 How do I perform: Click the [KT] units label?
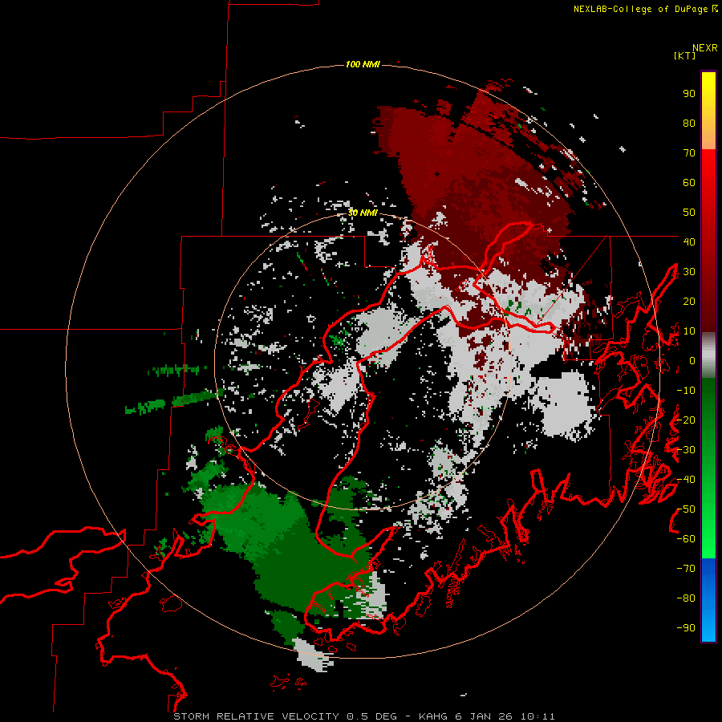click(x=684, y=55)
